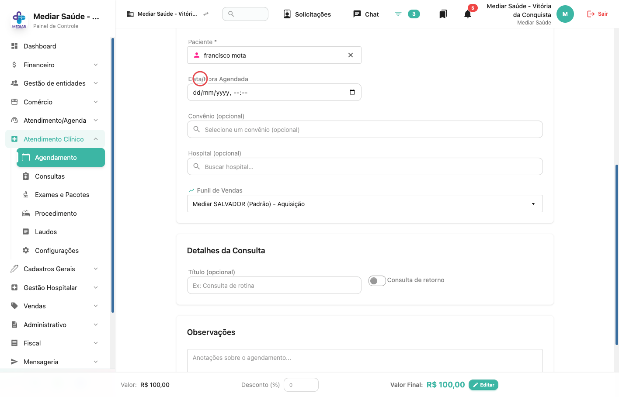Clear the patient francisco mota with X
The width and height of the screenshot is (619, 397).
pos(351,55)
